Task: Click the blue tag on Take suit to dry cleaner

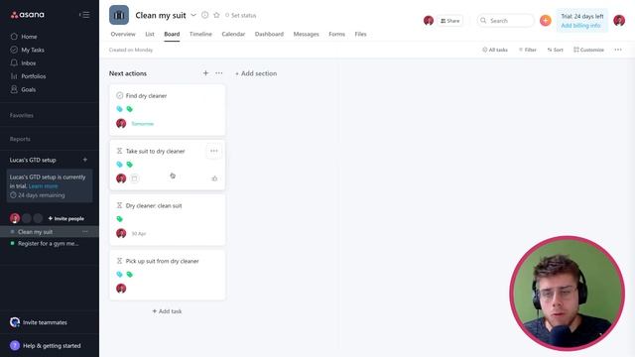Action: coord(119,165)
